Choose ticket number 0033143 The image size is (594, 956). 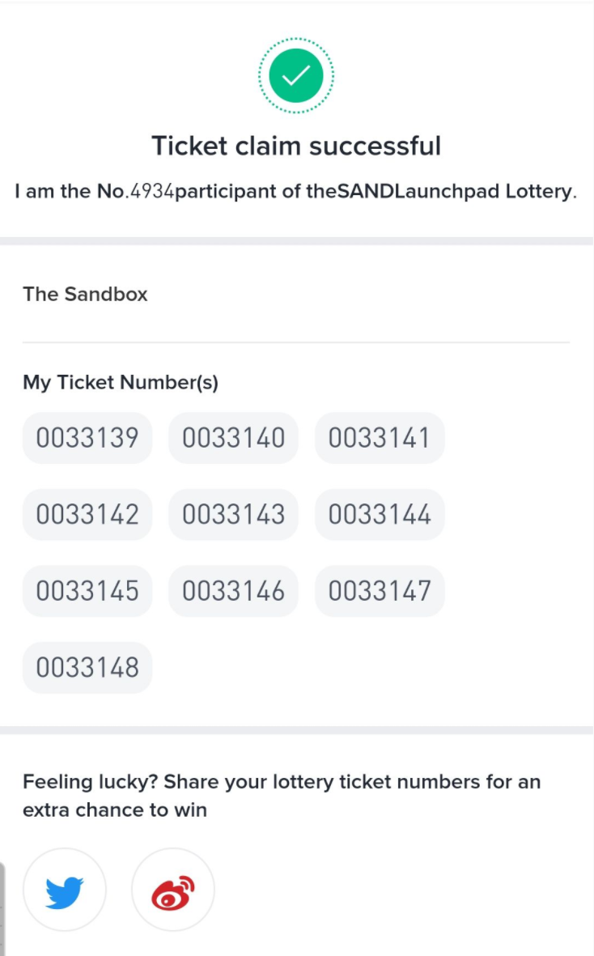(x=233, y=515)
